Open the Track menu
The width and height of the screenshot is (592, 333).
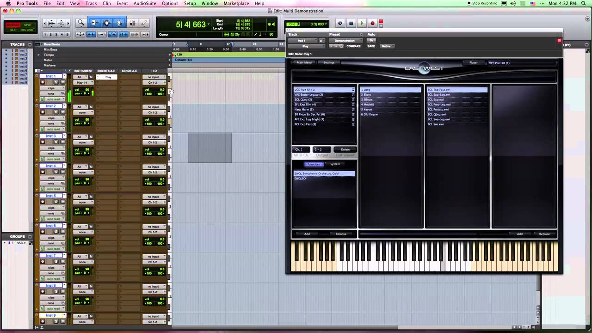click(x=91, y=3)
